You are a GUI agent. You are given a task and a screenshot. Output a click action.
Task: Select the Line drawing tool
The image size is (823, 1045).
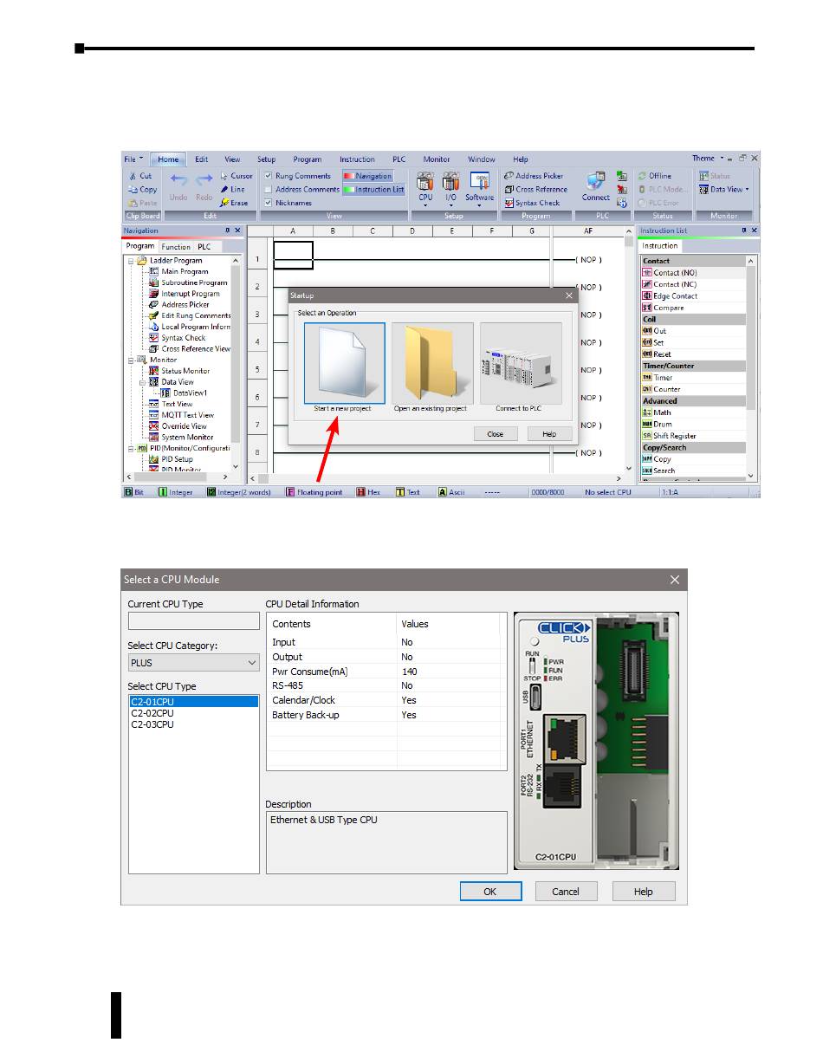point(232,189)
